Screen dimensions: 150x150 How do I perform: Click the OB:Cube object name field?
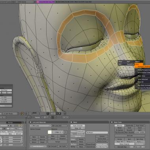(x=59, y=126)
